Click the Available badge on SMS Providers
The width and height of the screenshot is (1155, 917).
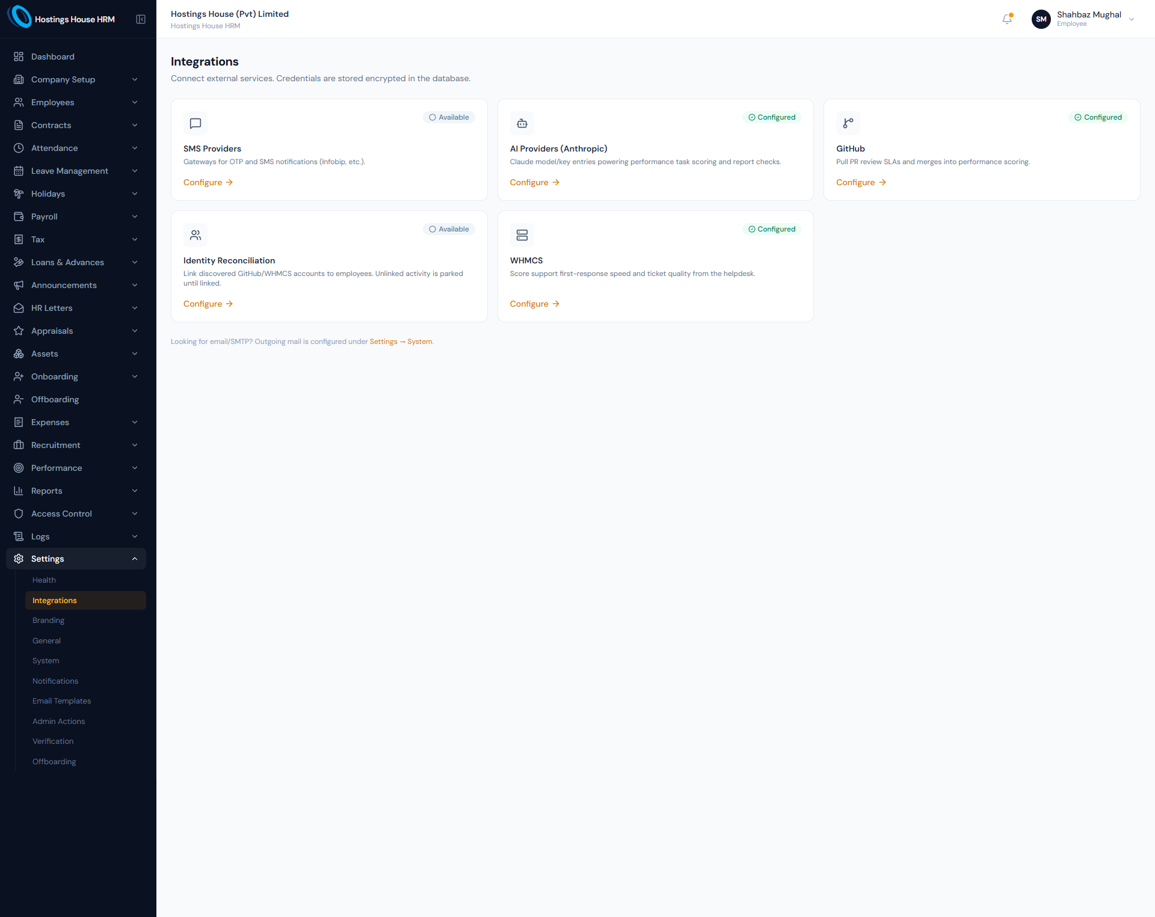pyautogui.click(x=449, y=117)
